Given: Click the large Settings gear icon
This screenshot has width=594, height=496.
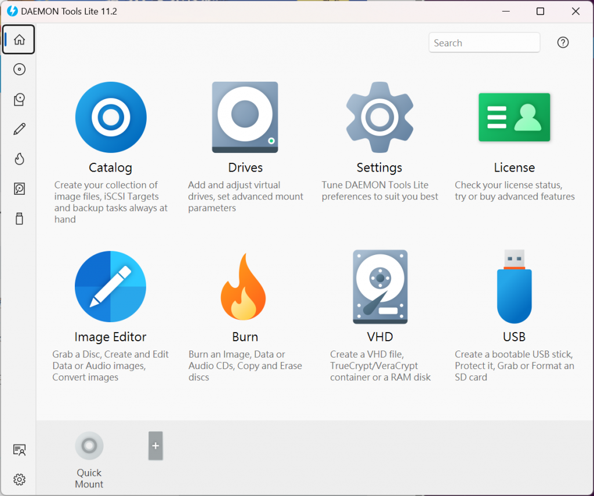Looking at the screenshot, I should [x=379, y=117].
